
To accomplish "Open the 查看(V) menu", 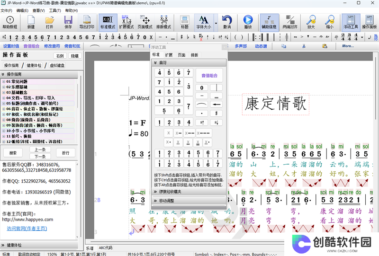I will 39,10.
